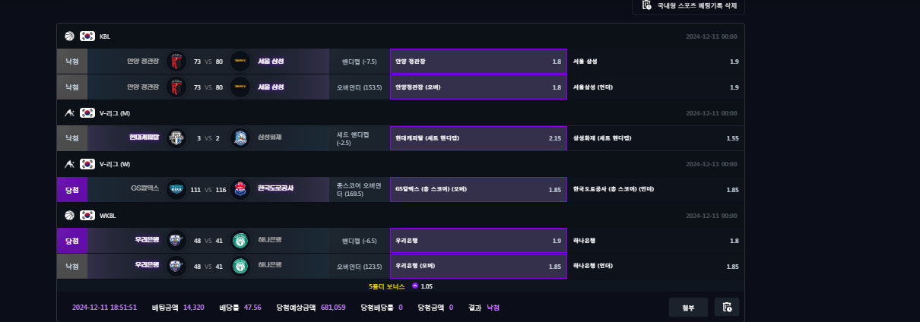
Task: Select the 안양 정관장 handicap 1.8 odds cell
Action: point(478,62)
